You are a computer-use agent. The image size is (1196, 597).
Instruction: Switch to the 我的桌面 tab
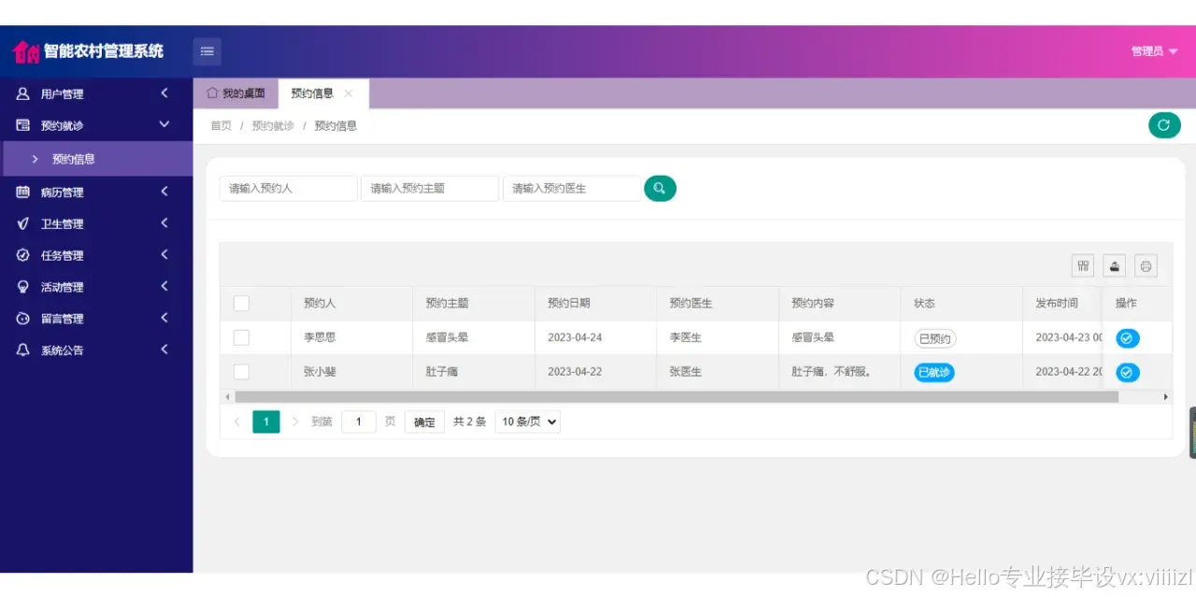tap(235, 93)
